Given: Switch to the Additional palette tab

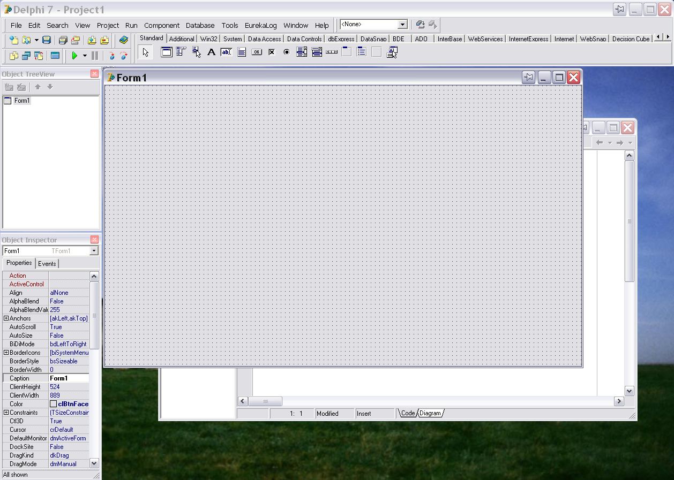Looking at the screenshot, I should [x=182, y=39].
